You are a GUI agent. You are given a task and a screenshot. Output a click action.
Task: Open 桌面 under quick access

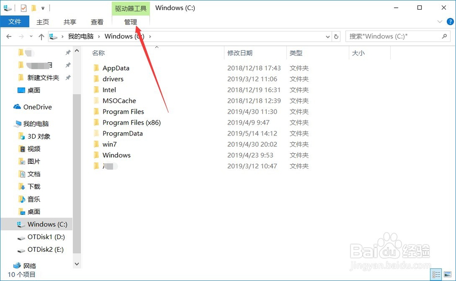[34, 90]
